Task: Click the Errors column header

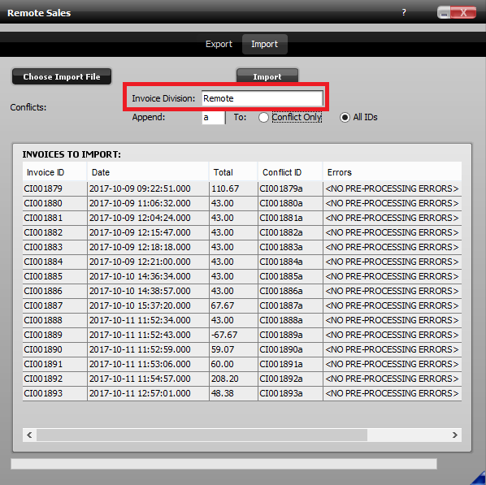Action: coord(393,172)
